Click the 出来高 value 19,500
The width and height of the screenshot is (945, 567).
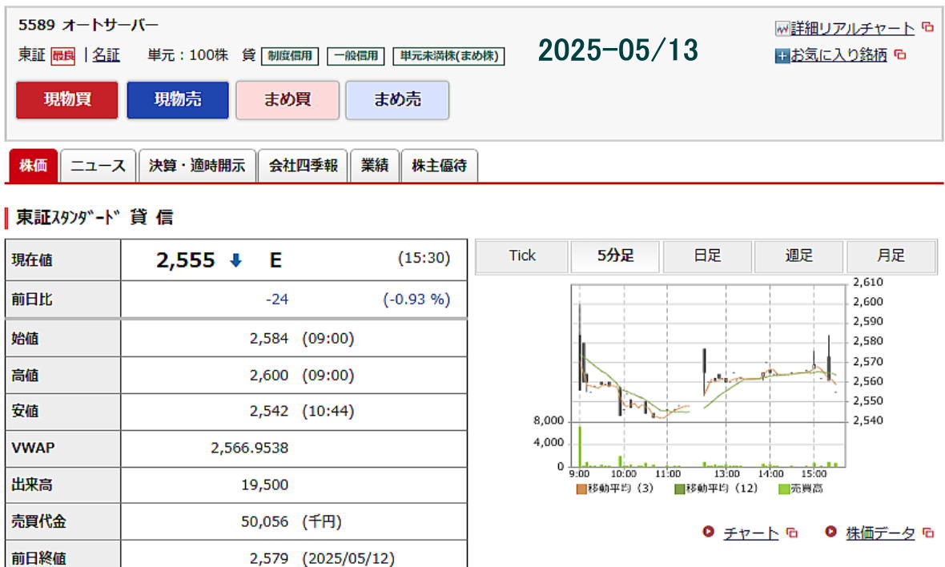click(x=264, y=485)
